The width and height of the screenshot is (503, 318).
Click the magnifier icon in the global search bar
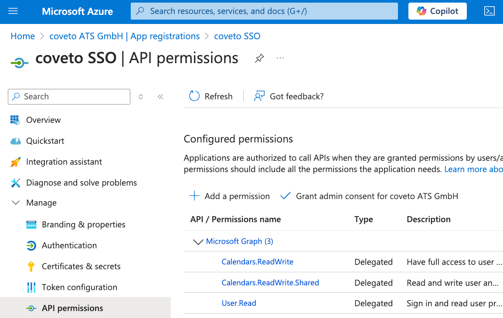click(140, 11)
